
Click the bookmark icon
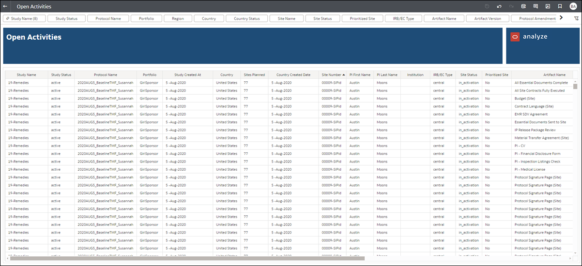[560, 7]
